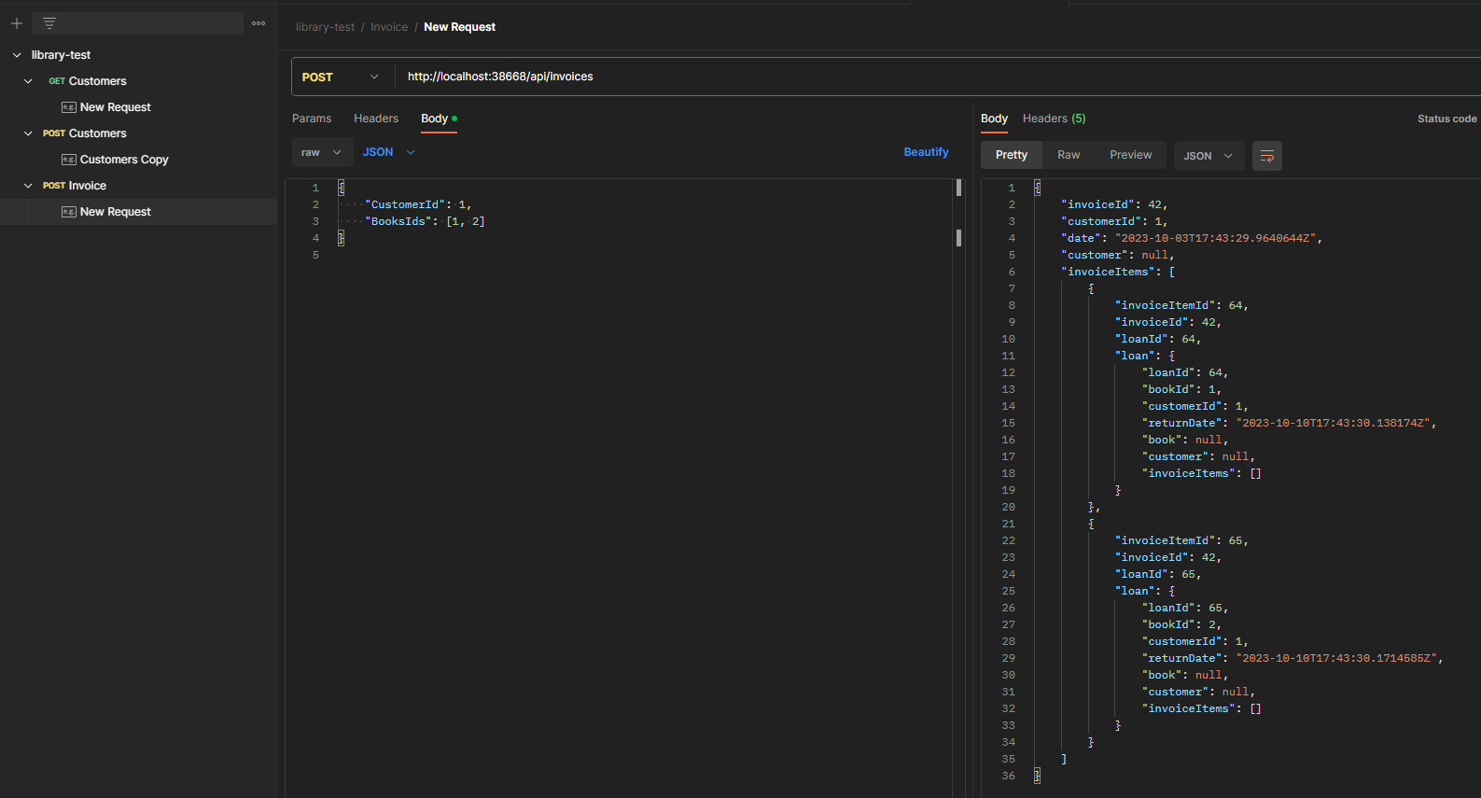Click the Status code label
Viewport: 1481px width, 798px height.
click(1446, 119)
